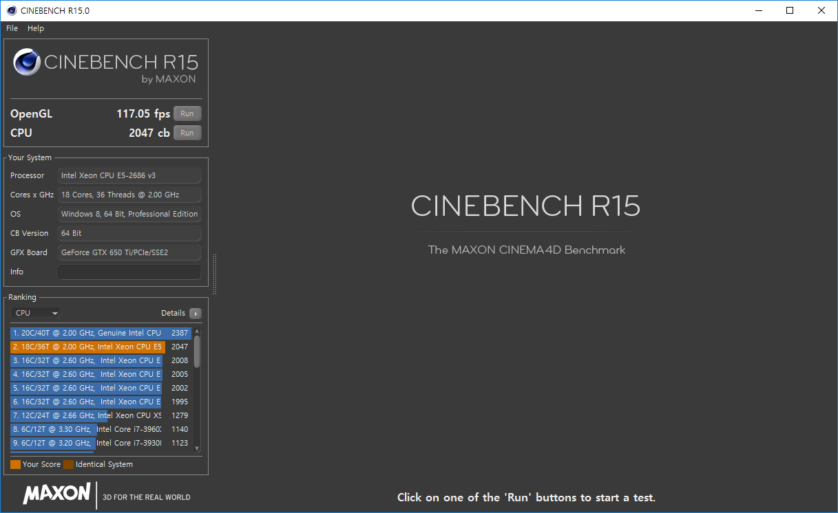The image size is (838, 513).
Task: Run the OpenGL benchmark test
Action: 187,113
